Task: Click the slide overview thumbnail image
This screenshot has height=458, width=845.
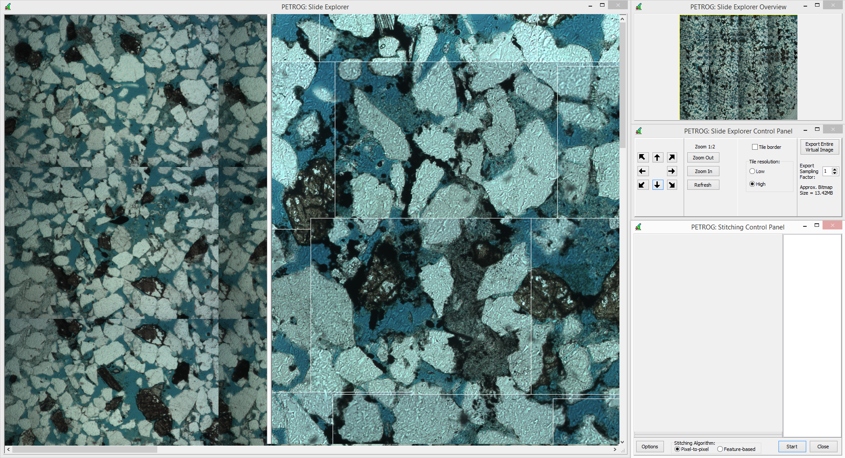Action: pos(738,67)
